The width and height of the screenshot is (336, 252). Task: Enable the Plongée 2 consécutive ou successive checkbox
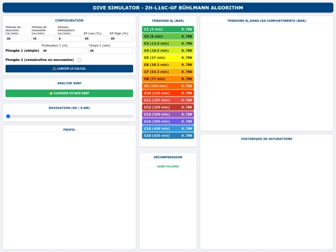click(x=80, y=60)
